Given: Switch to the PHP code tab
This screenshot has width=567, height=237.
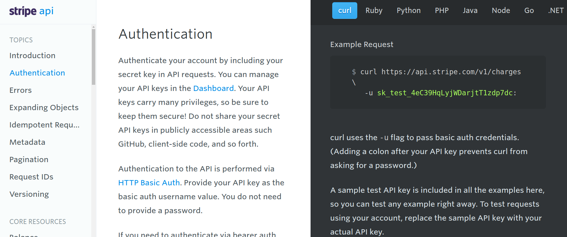Looking at the screenshot, I should [x=442, y=11].
